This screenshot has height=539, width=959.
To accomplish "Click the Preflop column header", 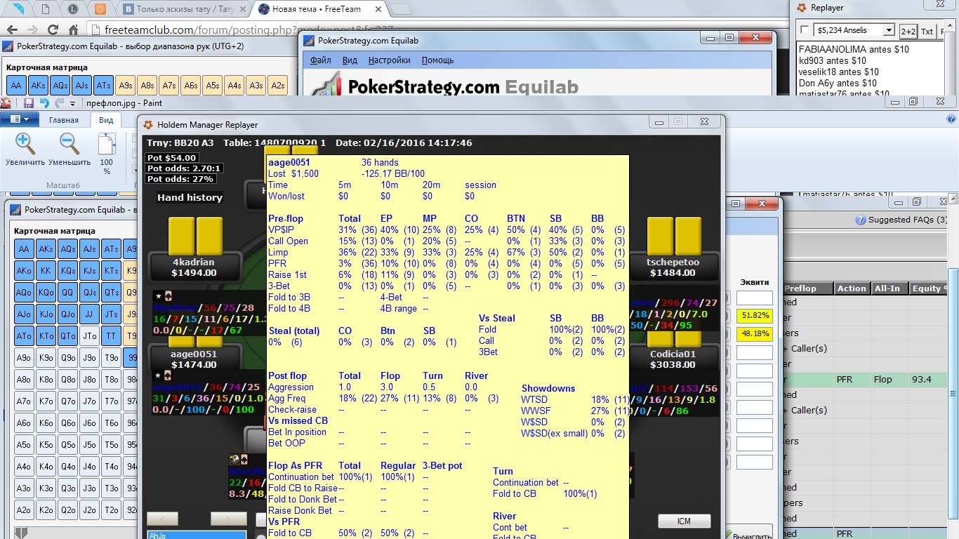I will click(807, 288).
